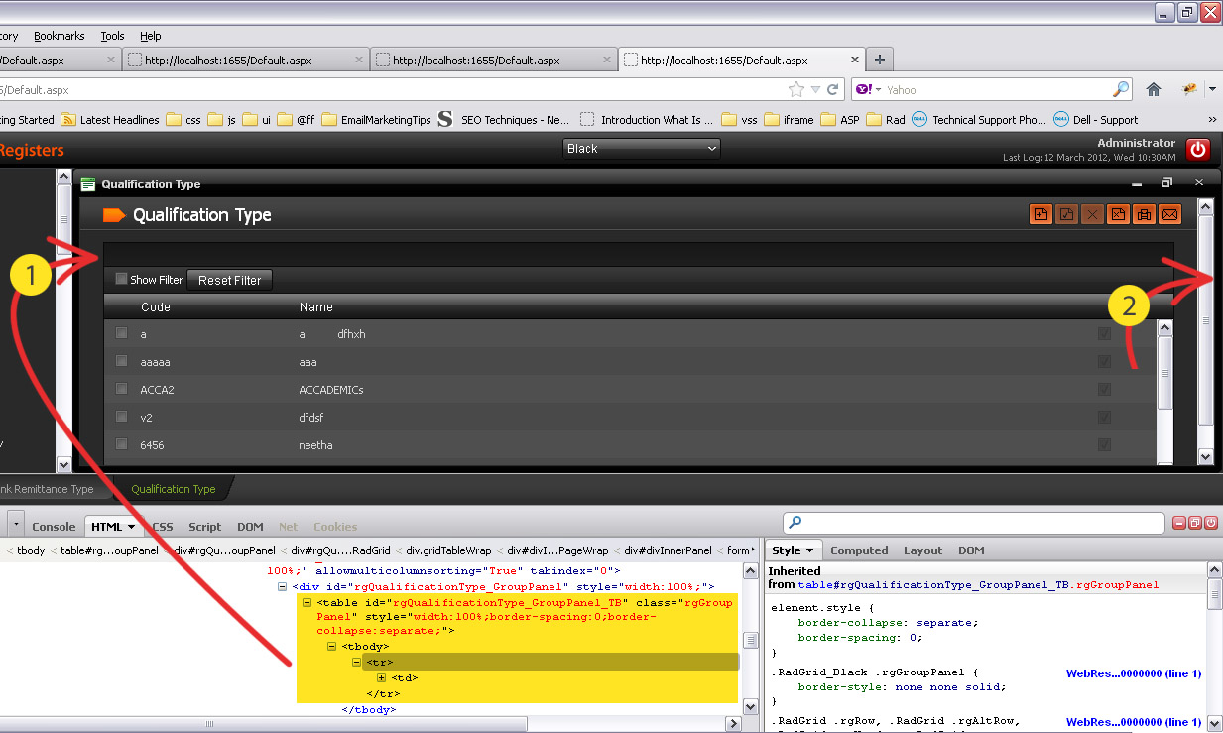Click the add new record icon

tap(1040, 213)
